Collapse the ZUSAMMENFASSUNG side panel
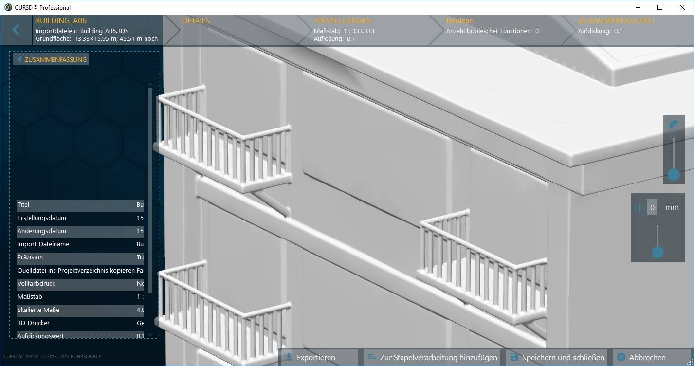 pyautogui.click(x=18, y=59)
